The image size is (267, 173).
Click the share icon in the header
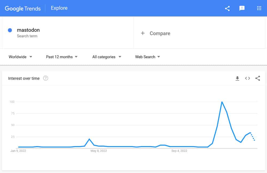[x=227, y=8]
